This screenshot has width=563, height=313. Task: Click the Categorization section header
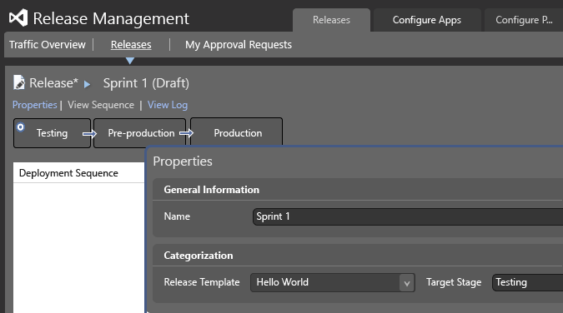point(199,256)
